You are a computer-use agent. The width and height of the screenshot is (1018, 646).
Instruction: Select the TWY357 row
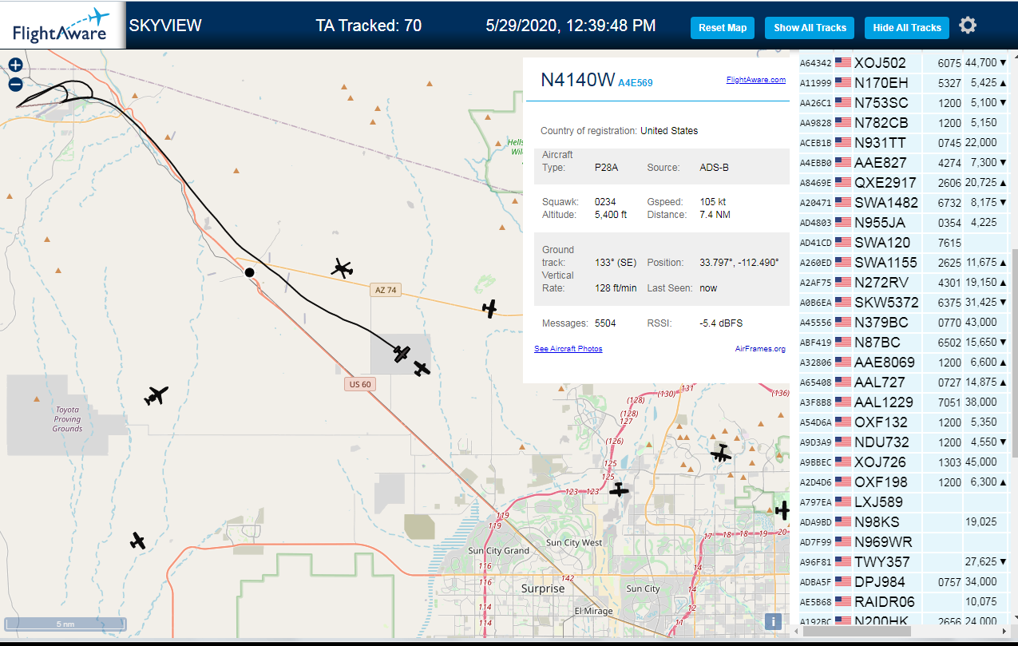[903, 562]
